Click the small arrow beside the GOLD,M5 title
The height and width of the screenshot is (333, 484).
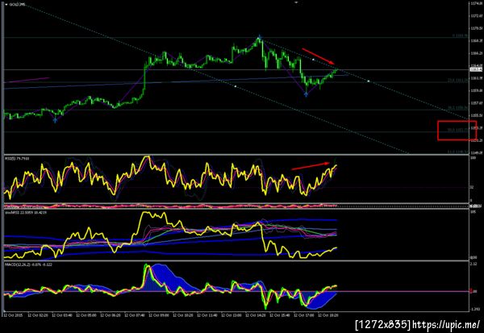point(6,4)
